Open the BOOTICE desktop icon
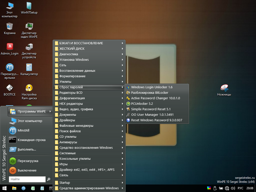This screenshot has width=256, height=192. click(x=10, y=90)
